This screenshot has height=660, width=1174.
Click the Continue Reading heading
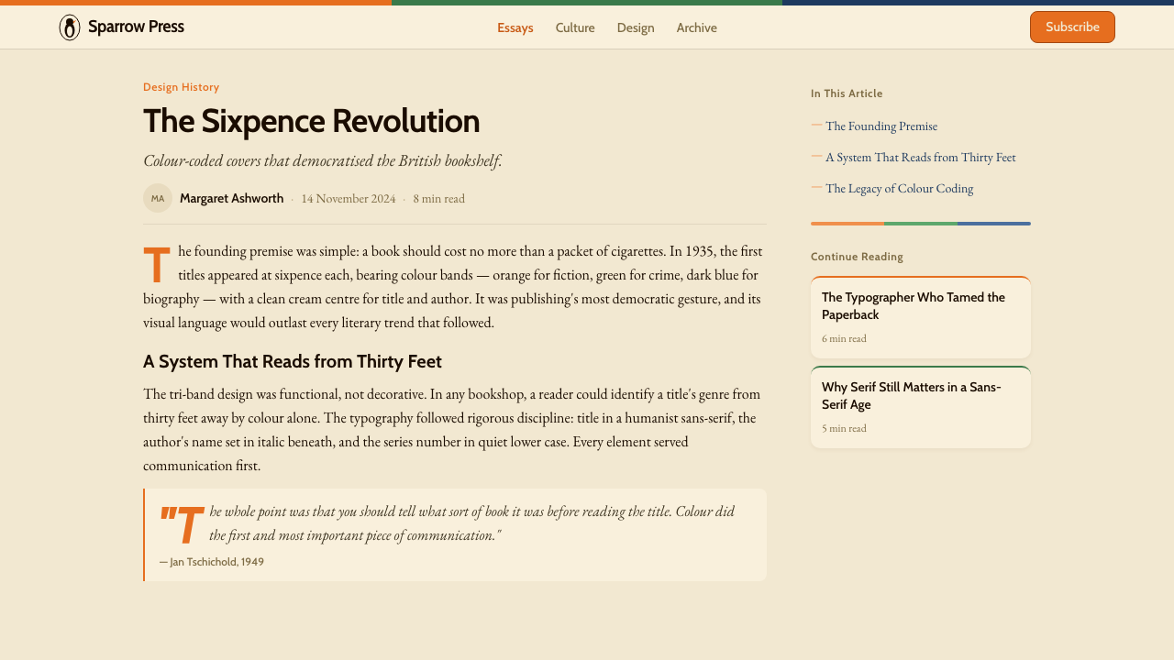(857, 257)
